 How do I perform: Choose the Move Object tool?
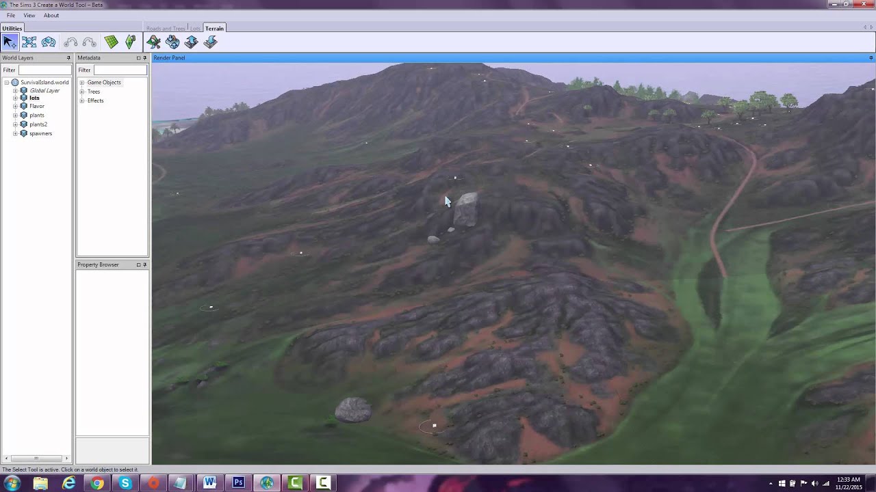[29, 42]
